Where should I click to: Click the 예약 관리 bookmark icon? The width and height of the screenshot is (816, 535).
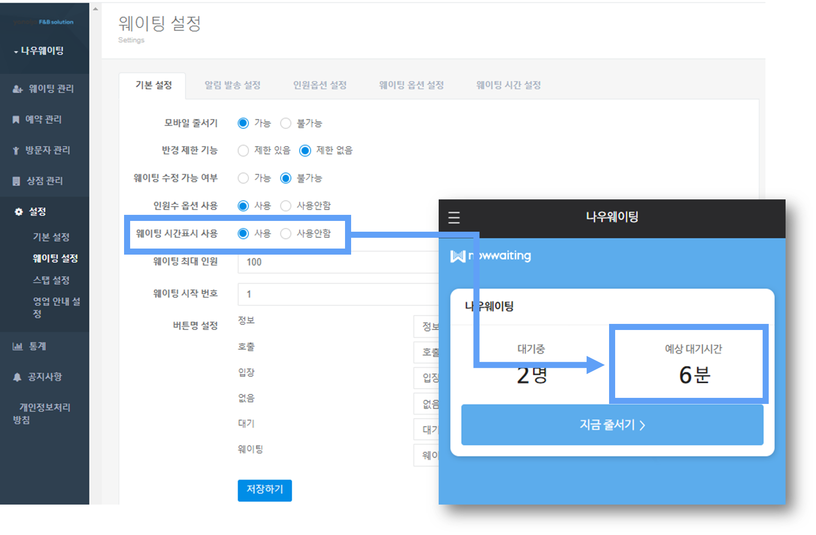pyautogui.click(x=16, y=120)
